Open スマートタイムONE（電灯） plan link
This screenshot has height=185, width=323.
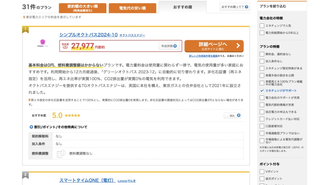[x=87, y=181]
